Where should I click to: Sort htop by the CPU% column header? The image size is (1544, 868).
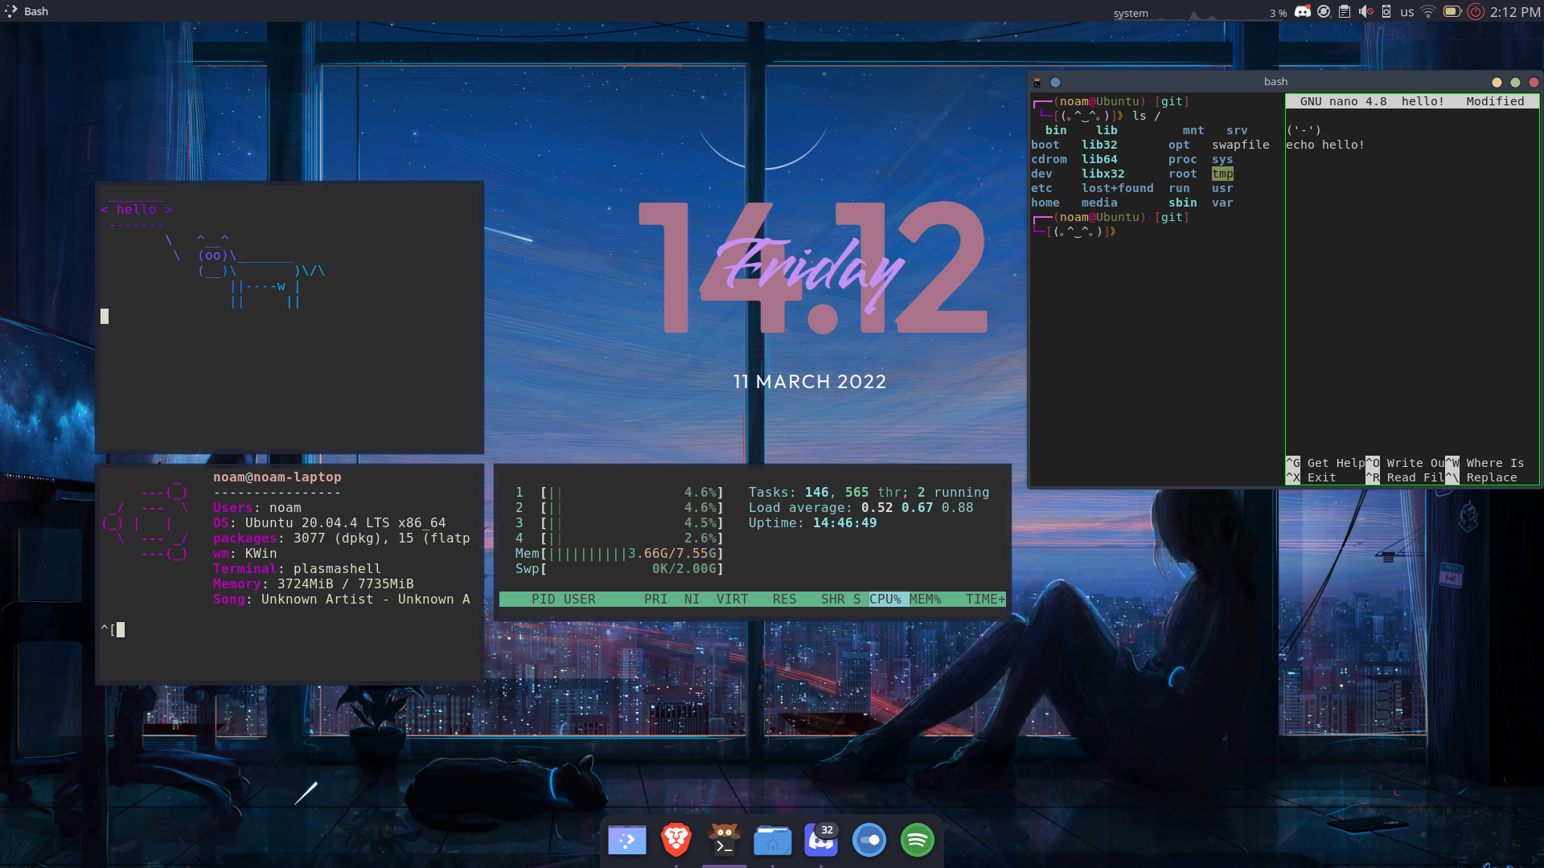[x=885, y=600]
